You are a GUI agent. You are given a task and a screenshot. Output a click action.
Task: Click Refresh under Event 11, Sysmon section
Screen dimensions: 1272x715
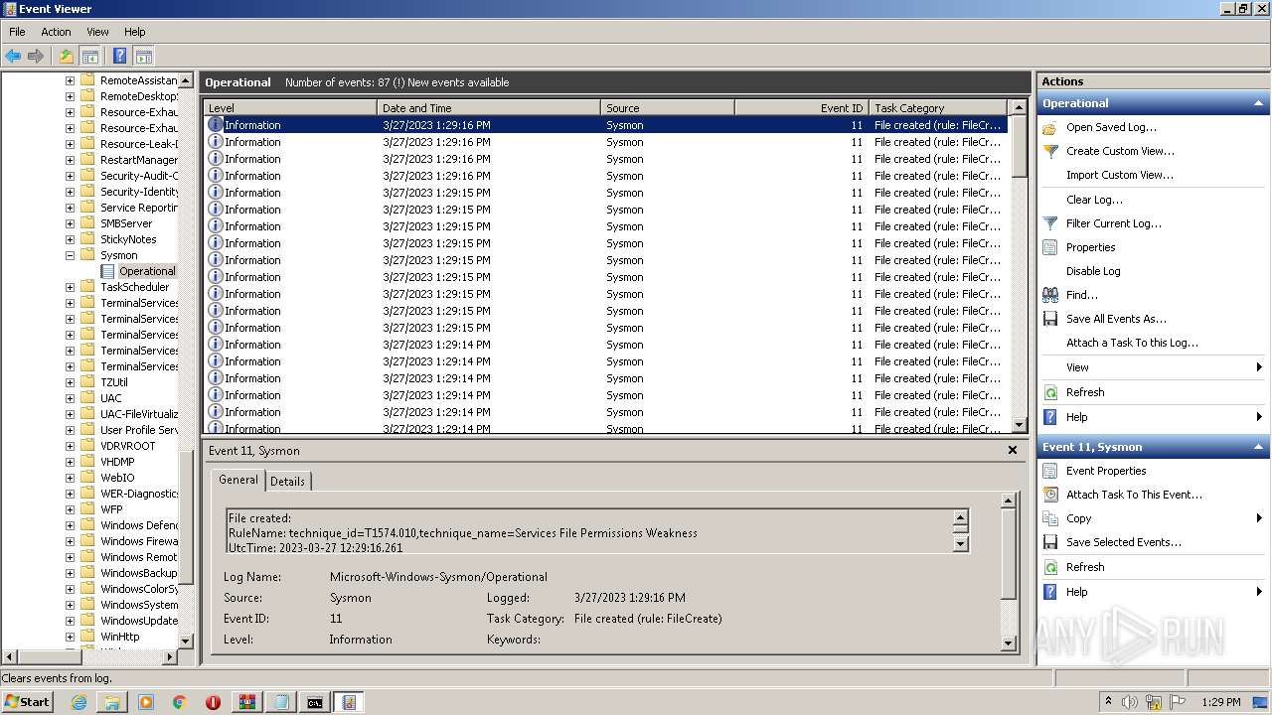tap(1085, 567)
